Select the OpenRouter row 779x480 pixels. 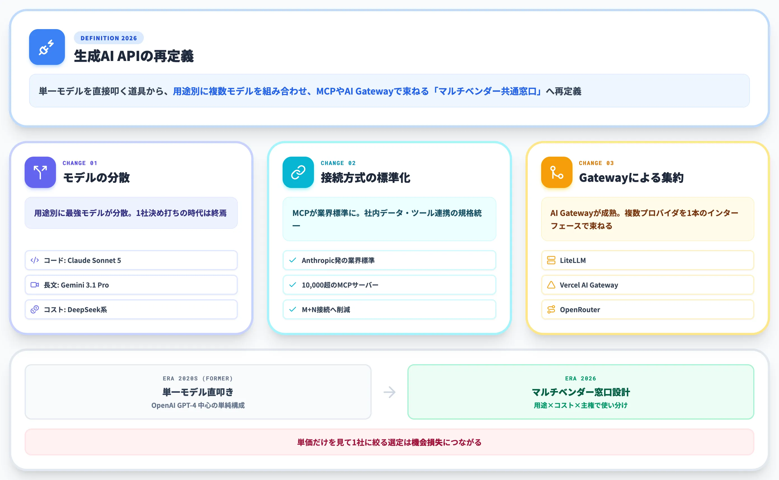[x=647, y=309]
